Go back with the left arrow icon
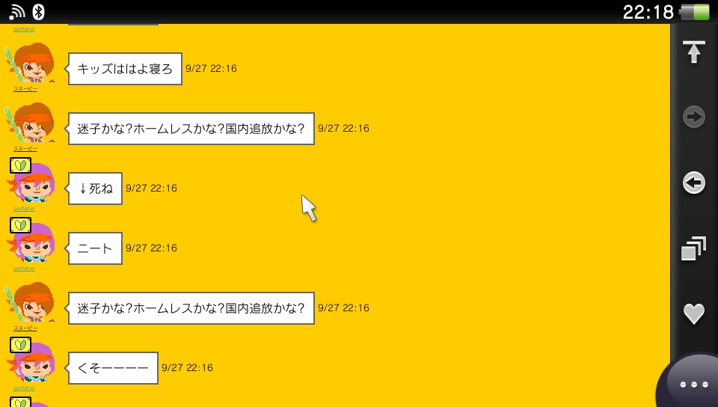 point(694,183)
